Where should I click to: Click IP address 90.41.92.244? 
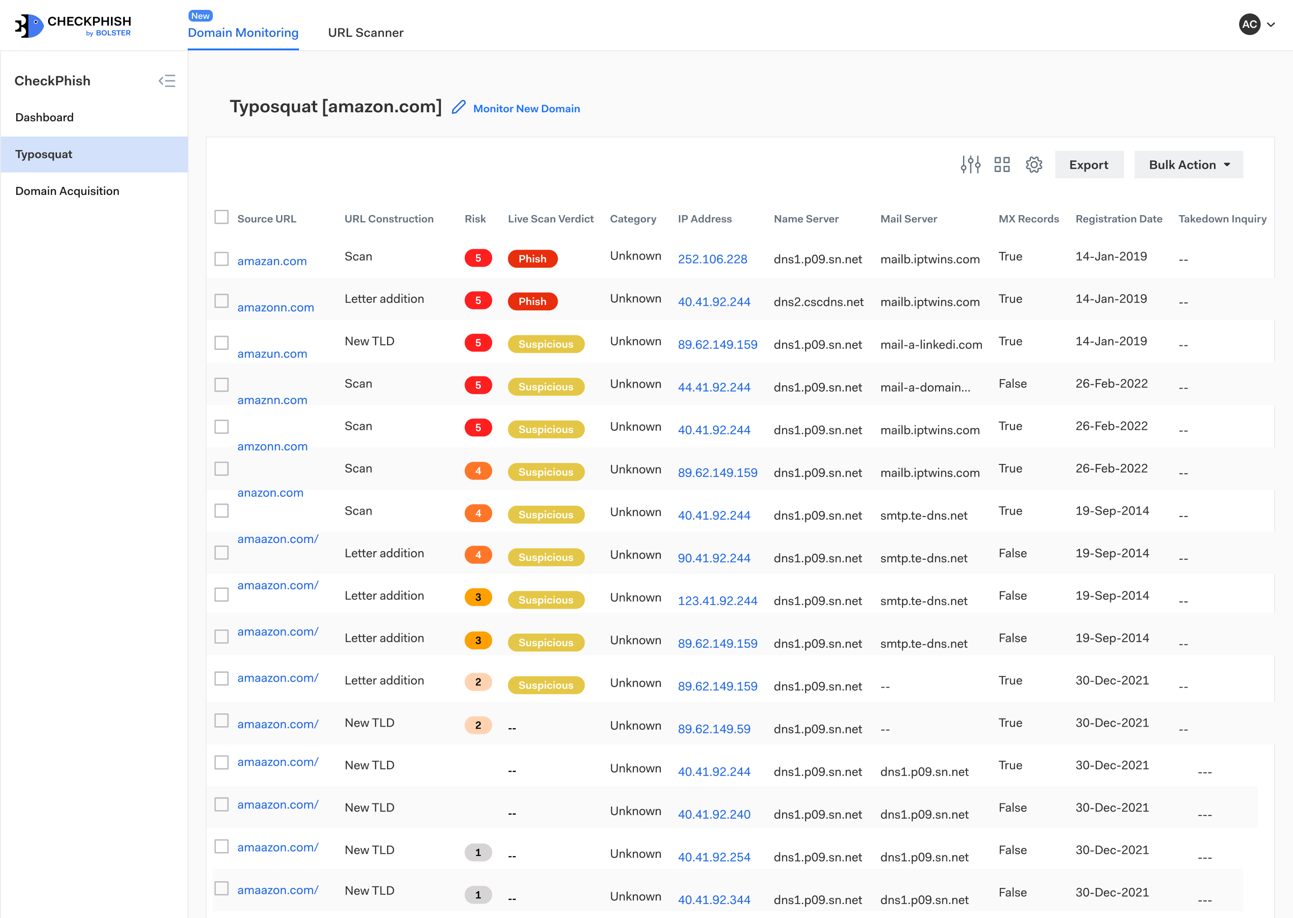(714, 558)
